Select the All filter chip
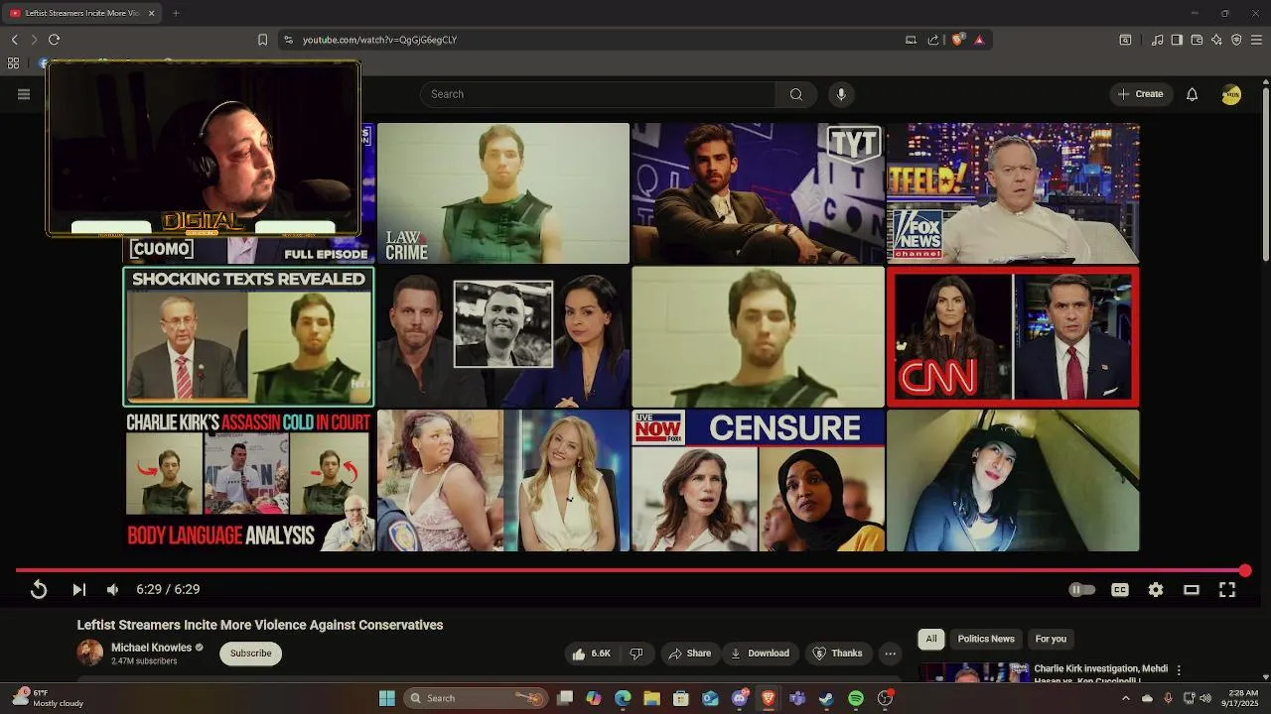 pyautogui.click(x=931, y=639)
